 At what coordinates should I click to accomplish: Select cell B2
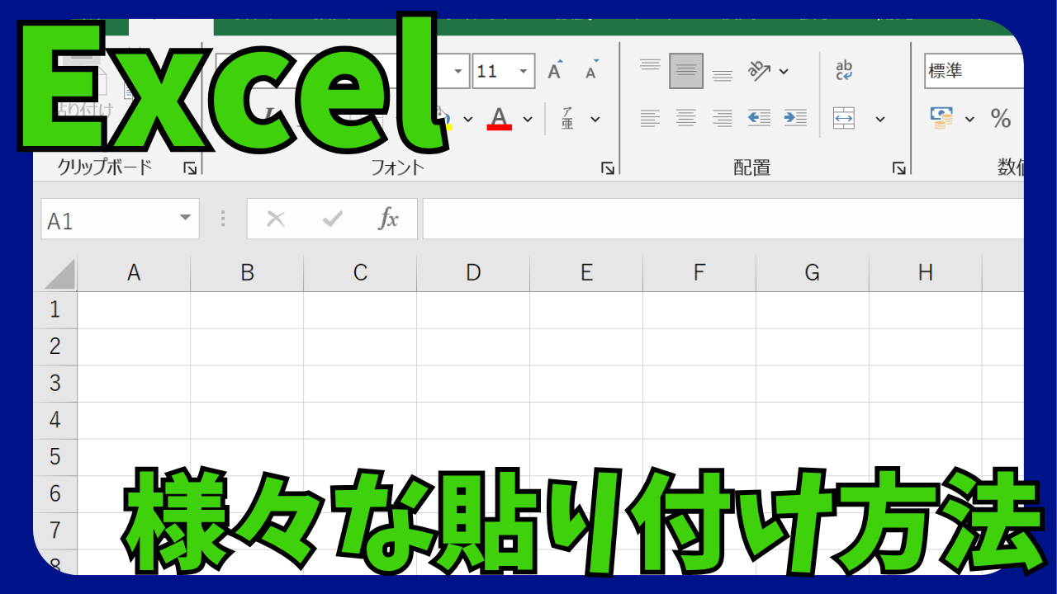[x=247, y=346]
